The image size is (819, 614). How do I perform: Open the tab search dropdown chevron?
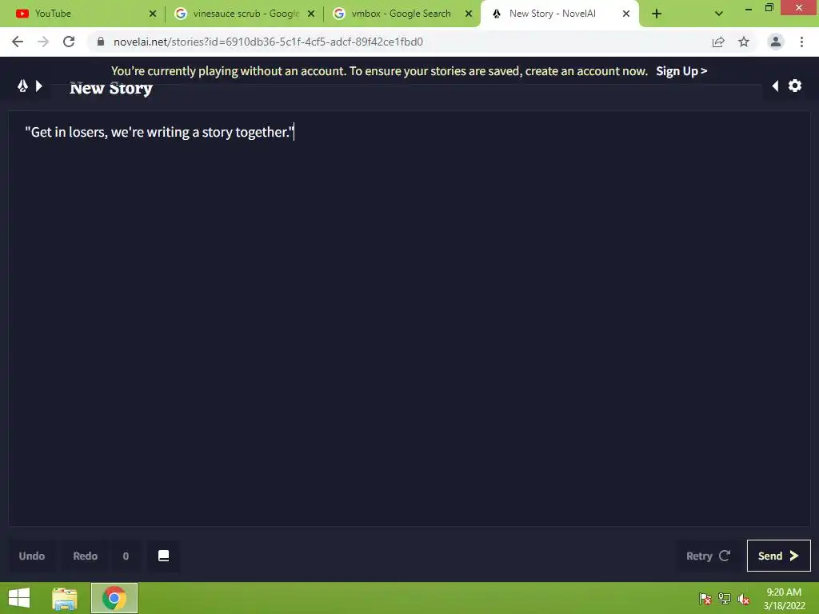[x=719, y=14]
